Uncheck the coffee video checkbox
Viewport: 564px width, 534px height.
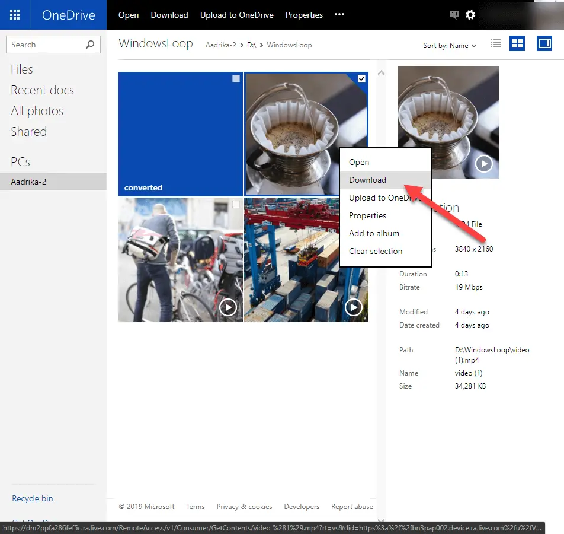361,78
